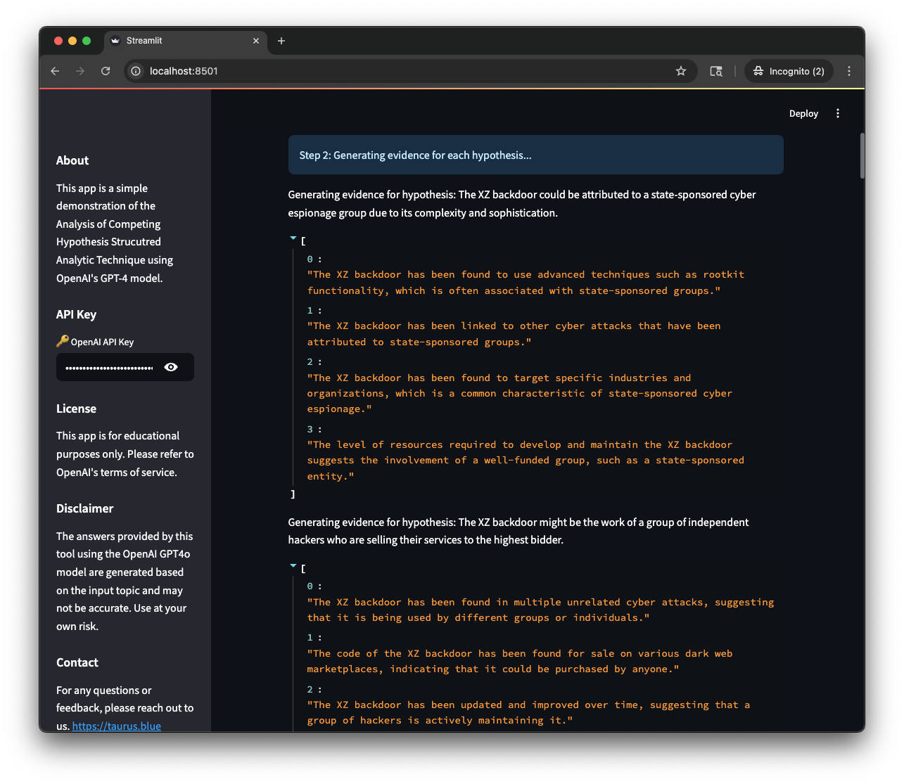Click the 'License' sidebar heading

(x=76, y=409)
